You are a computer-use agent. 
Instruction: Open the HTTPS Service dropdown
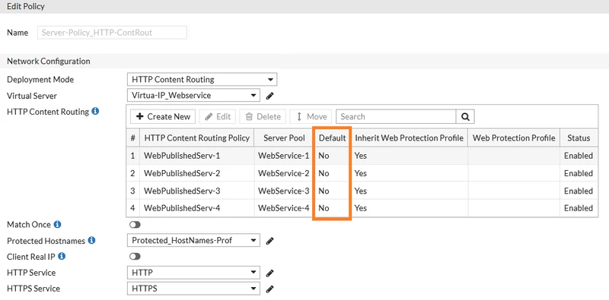pyautogui.click(x=193, y=289)
